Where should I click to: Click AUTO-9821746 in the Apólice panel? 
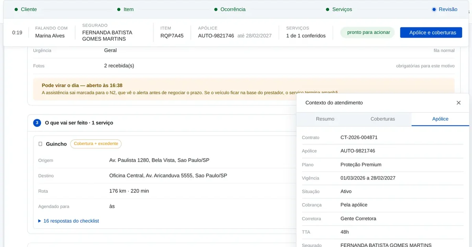click(358, 151)
